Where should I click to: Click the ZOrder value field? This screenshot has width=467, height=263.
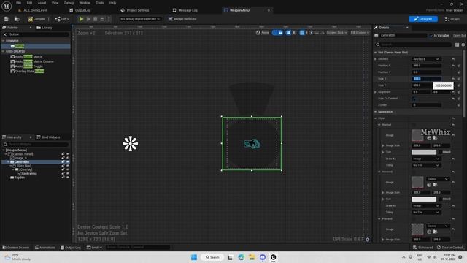point(426,105)
